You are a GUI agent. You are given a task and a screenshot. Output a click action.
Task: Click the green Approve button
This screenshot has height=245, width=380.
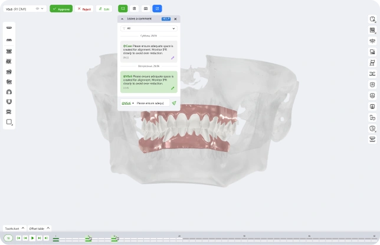tap(61, 9)
